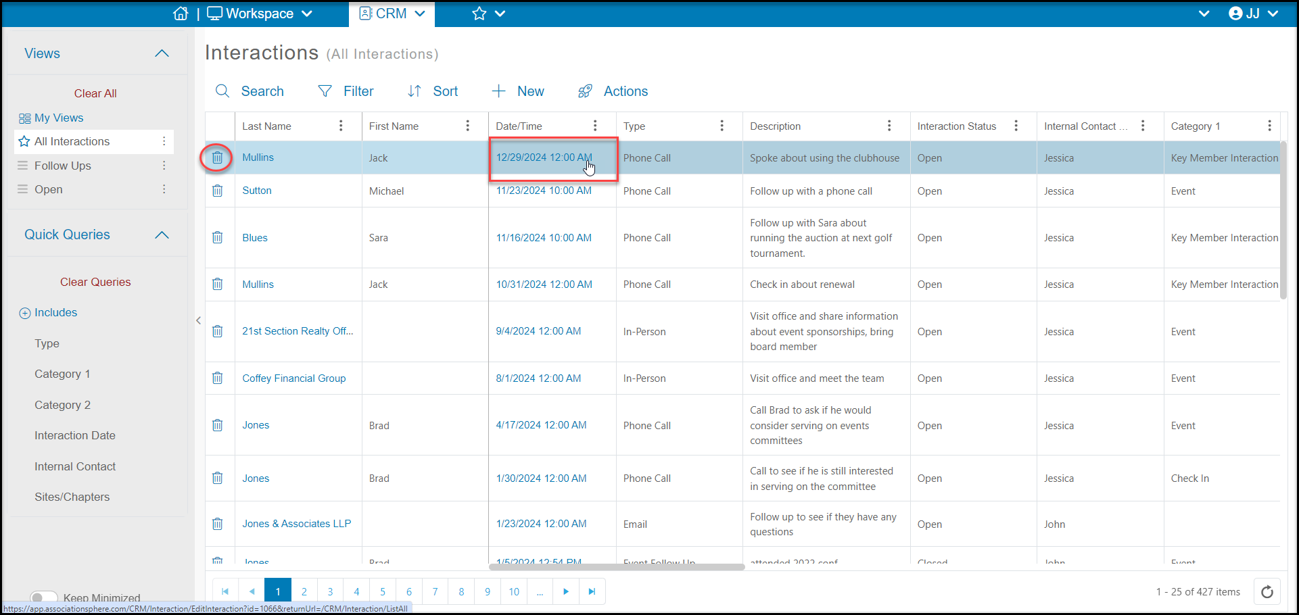1299x615 pixels.
Task: Open the Last Name column options menu
Action: [x=341, y=126]
